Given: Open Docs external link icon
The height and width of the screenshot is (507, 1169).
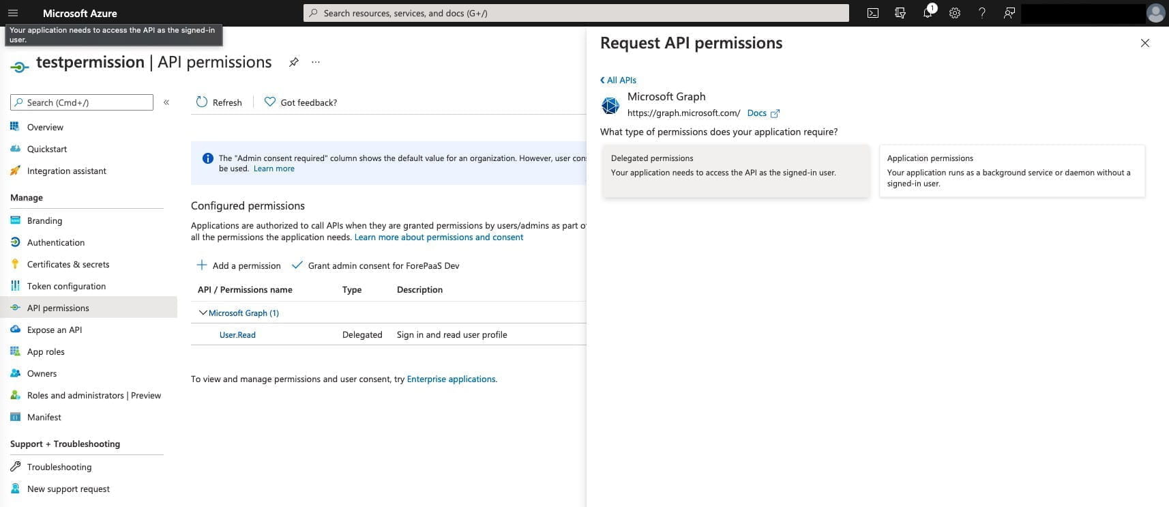Looking at the screenshot, I should 775,113.
